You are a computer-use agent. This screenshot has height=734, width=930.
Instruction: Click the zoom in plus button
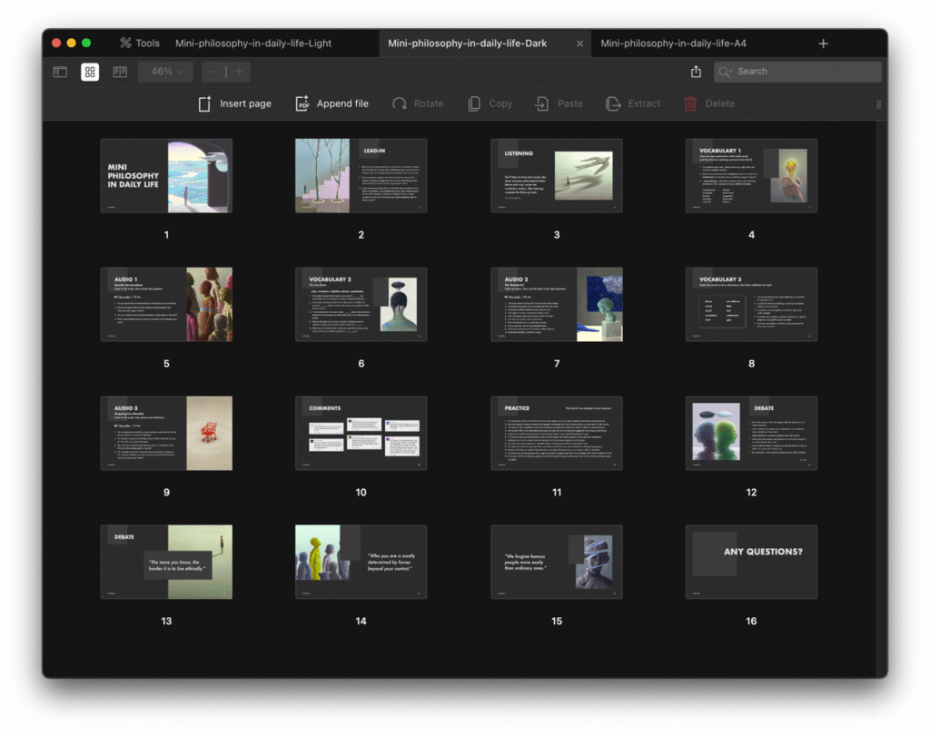[x=239, y=72]
